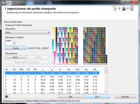Click the ID:20121106_163537 label
Image resolution: width=140 pixels, height=104 pixels.
[38, 48]
